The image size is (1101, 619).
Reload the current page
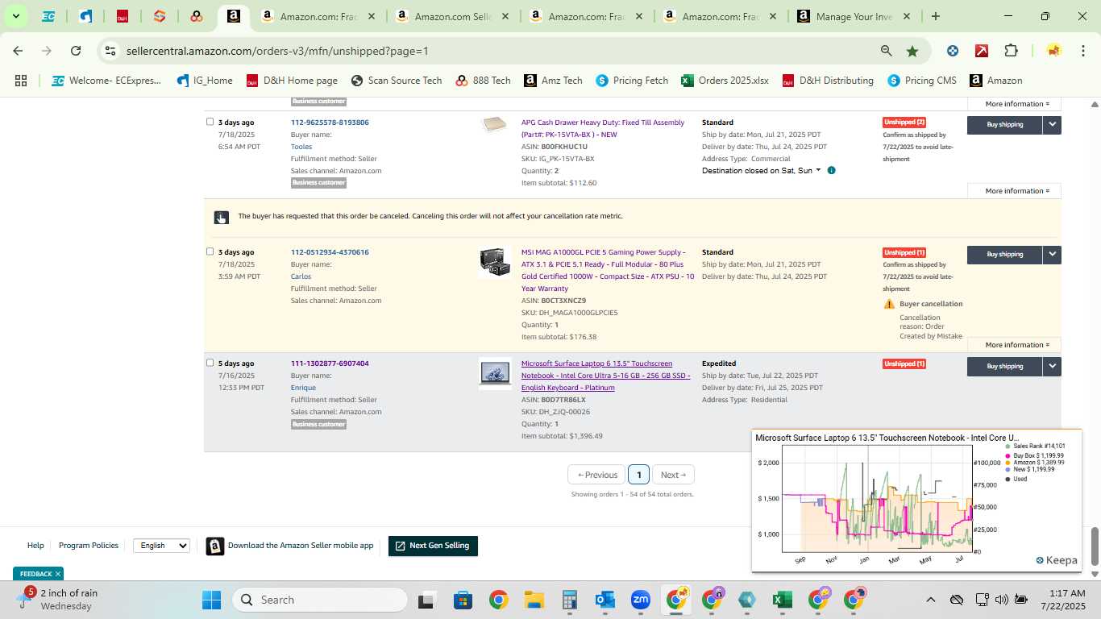point(76,51)
